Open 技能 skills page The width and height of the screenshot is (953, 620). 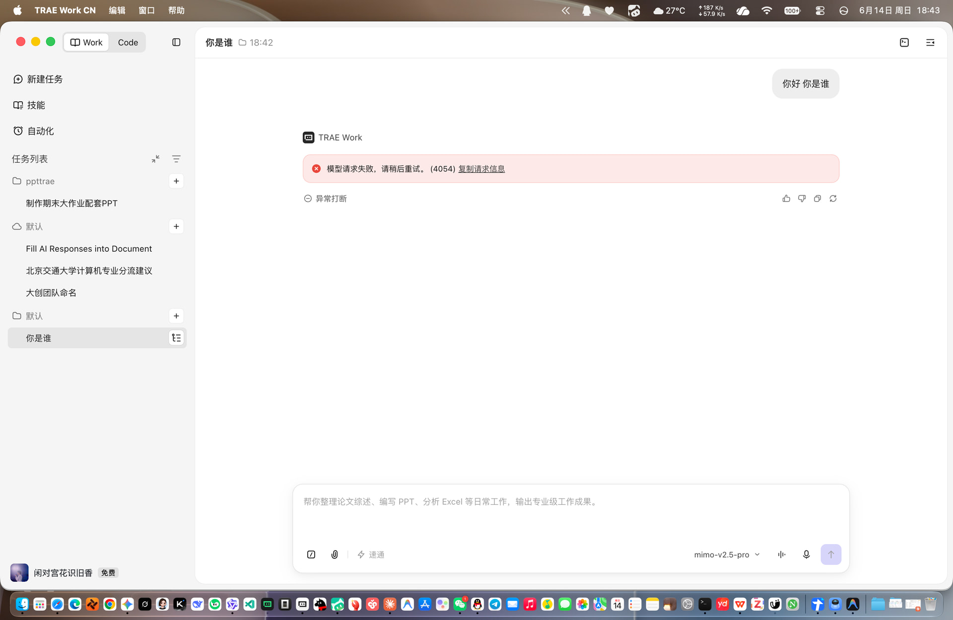pos(29,105)
